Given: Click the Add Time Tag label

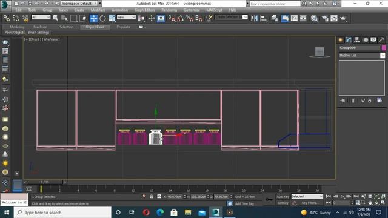Looking at the screenshot, I should point(244,203).
